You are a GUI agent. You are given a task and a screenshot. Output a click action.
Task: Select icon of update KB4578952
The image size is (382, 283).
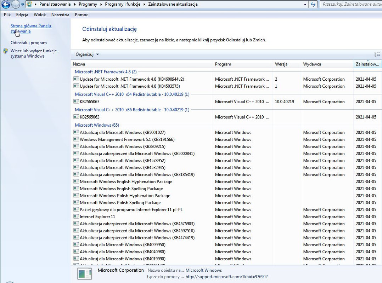pyautogui.click(x=76, y=161)
